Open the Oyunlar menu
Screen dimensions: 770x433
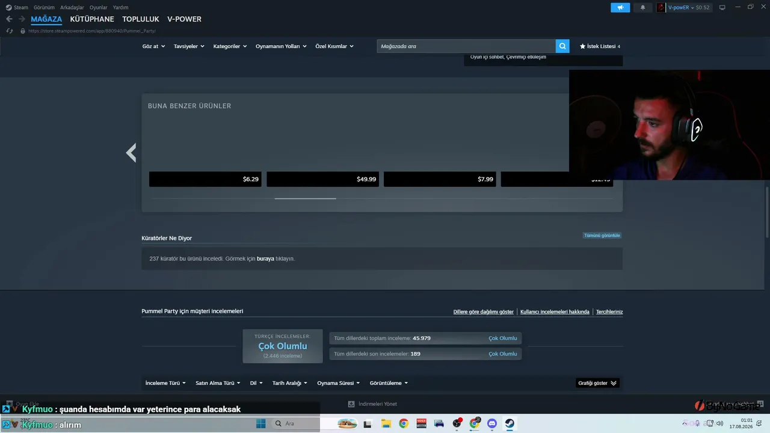click(99, 7)
